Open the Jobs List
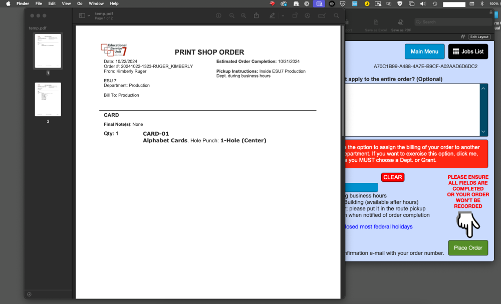 click(468, 52)
